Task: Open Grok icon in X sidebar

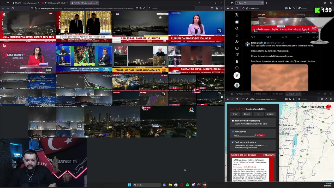Action: pyautogui.click(x=237, y=55)
